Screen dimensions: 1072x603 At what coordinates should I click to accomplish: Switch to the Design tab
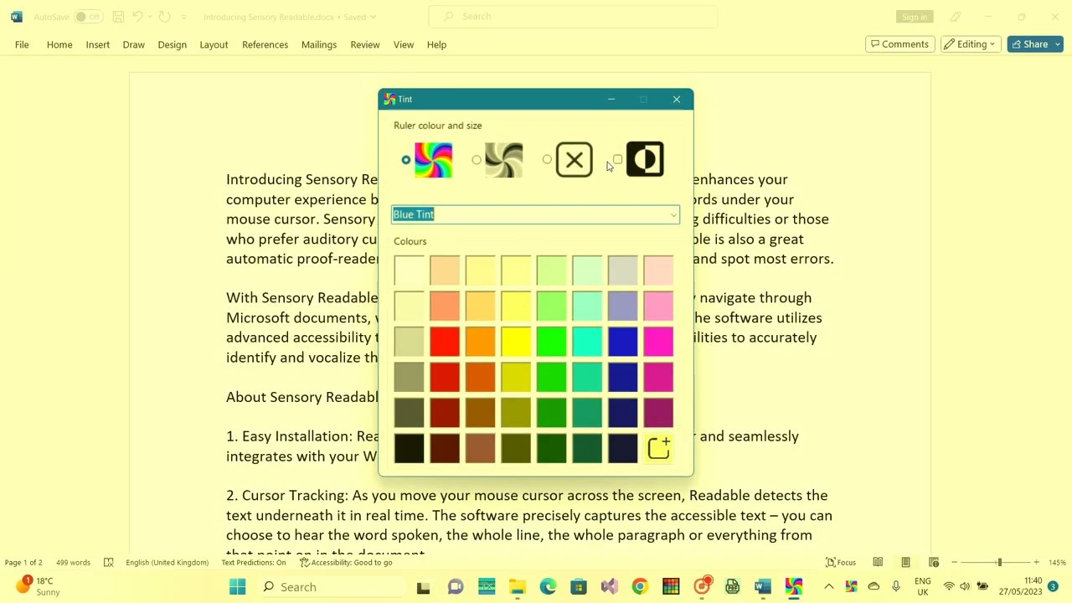pos(172,44)
